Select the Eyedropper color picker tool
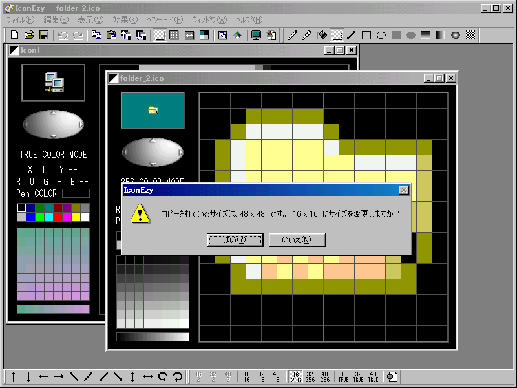 [x=307, y=35]
